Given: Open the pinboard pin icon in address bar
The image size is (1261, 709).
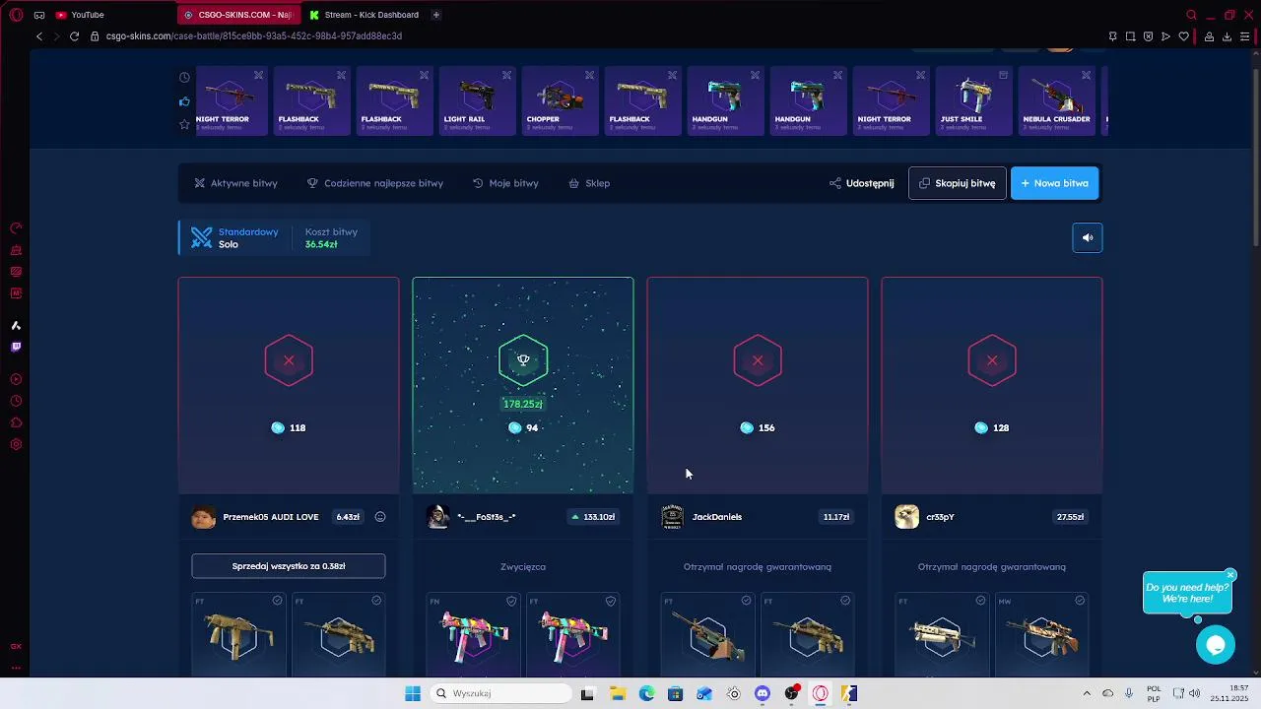Looking at the screenshot, I should pyautogui.click(x=1112, y=36).
